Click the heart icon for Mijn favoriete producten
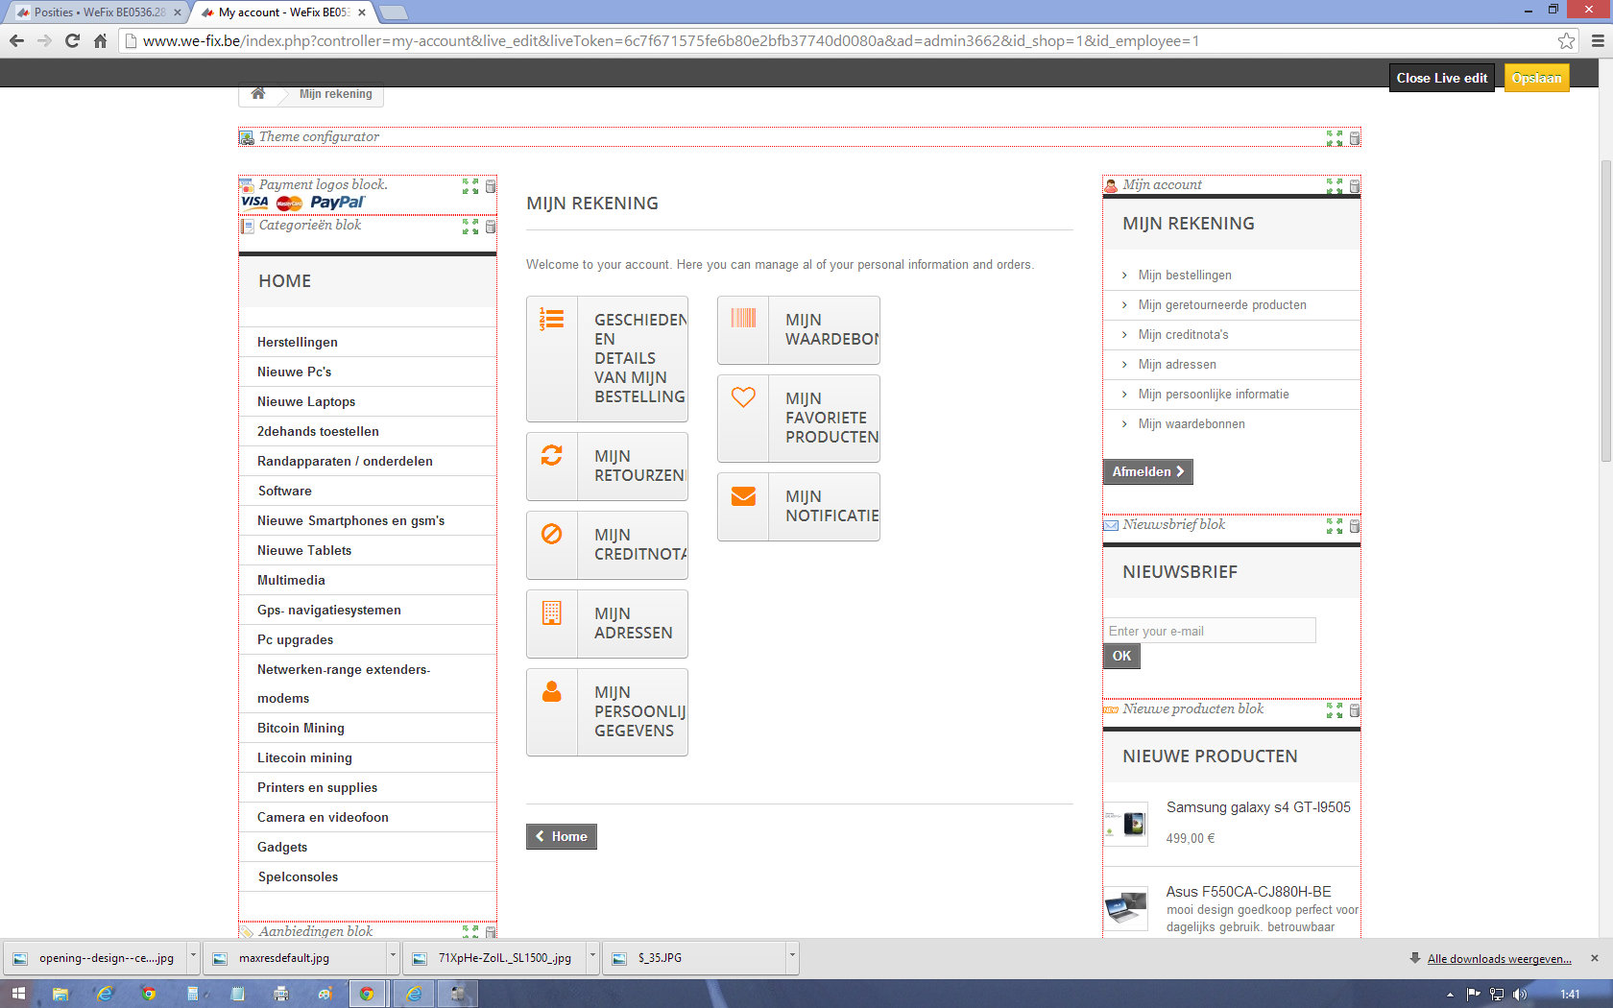This screenshot has width=1613, height=1008. coord(743,396)
